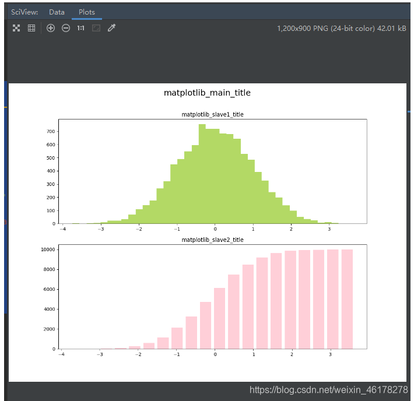Click the fit zoom to window icon

[96, 28]
